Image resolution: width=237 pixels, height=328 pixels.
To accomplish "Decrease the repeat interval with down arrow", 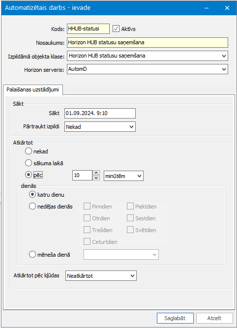I will click(x=96, y=178).
